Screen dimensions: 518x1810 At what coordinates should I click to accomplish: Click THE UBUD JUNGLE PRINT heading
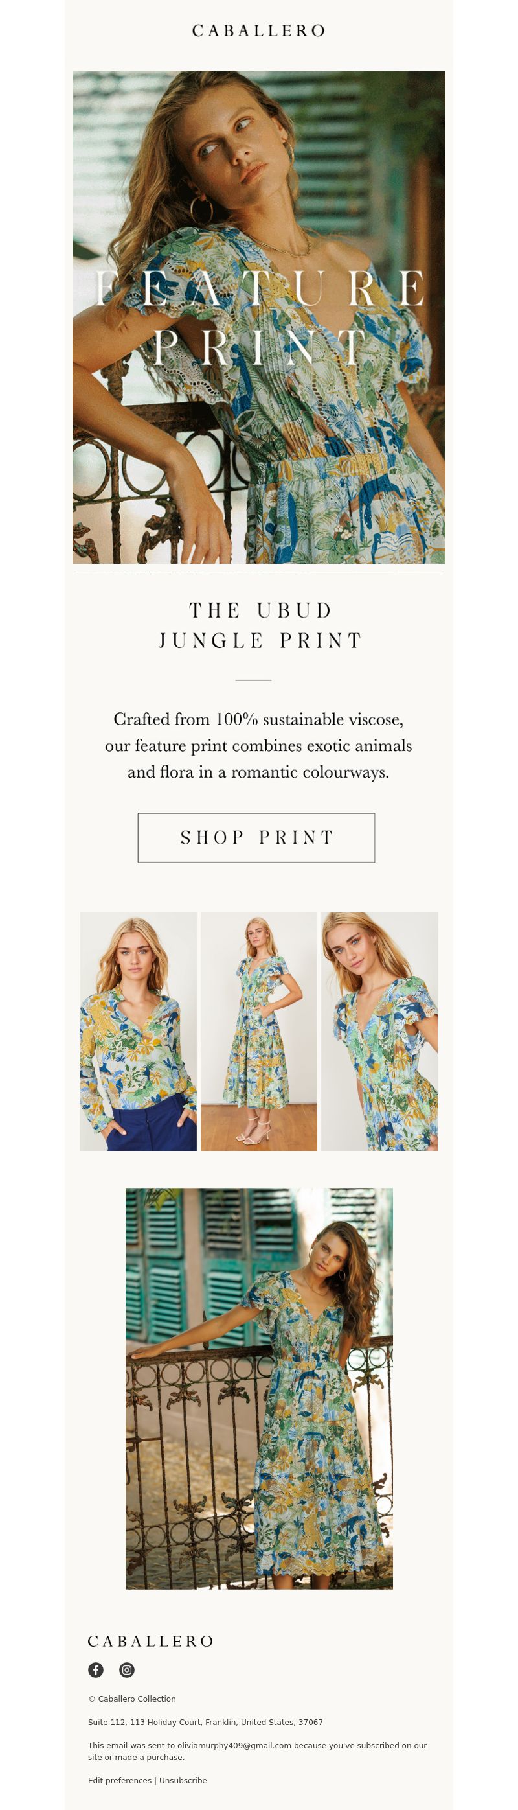[259, 625]
